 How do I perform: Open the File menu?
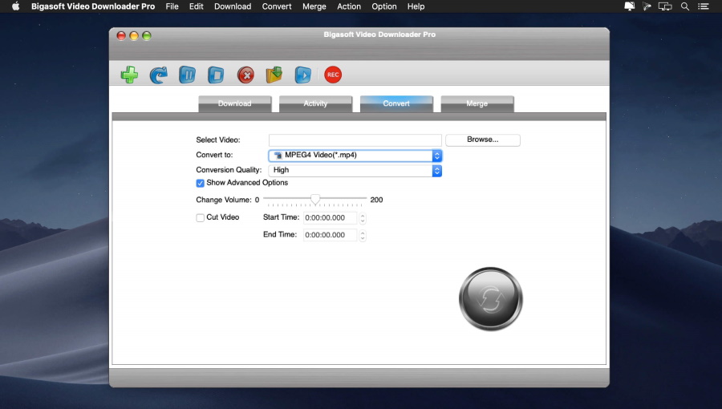pos(172,6)
